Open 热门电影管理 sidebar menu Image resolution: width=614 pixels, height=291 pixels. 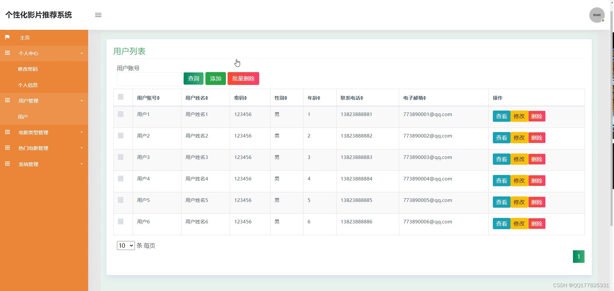[x=44, y=148]
